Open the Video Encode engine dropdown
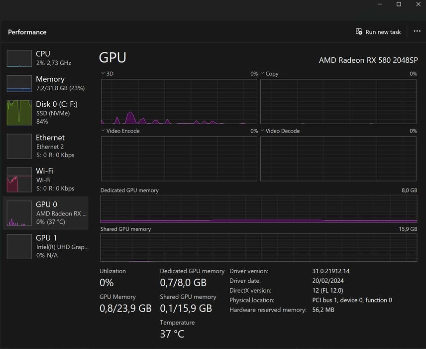 point(103,131)
